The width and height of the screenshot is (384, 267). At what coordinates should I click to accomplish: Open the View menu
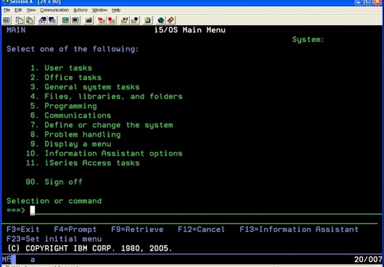[31, 10]
